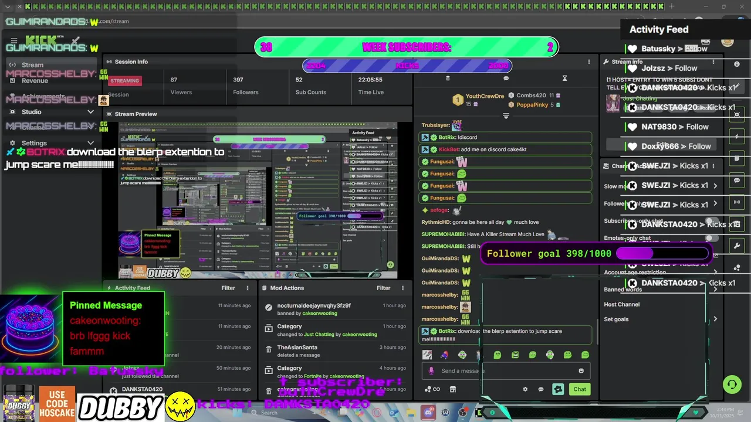Open Activity Feed panel three-dot menu
The height and width of the screenshot is (422, 751).
pos(248,288)
